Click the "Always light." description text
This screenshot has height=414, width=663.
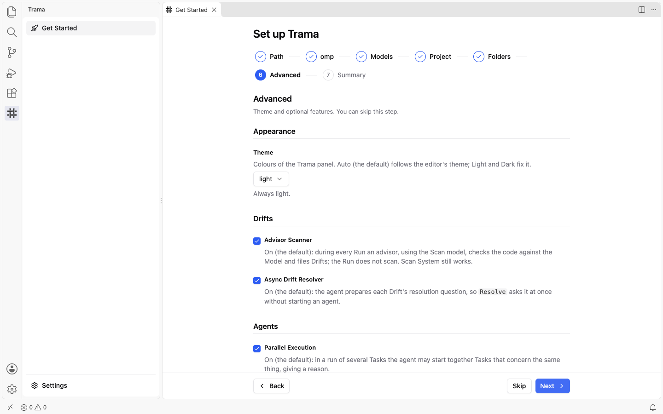[272, 194]
